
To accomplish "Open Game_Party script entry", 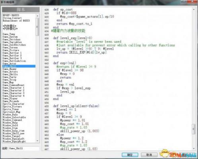I will [10, 77].
